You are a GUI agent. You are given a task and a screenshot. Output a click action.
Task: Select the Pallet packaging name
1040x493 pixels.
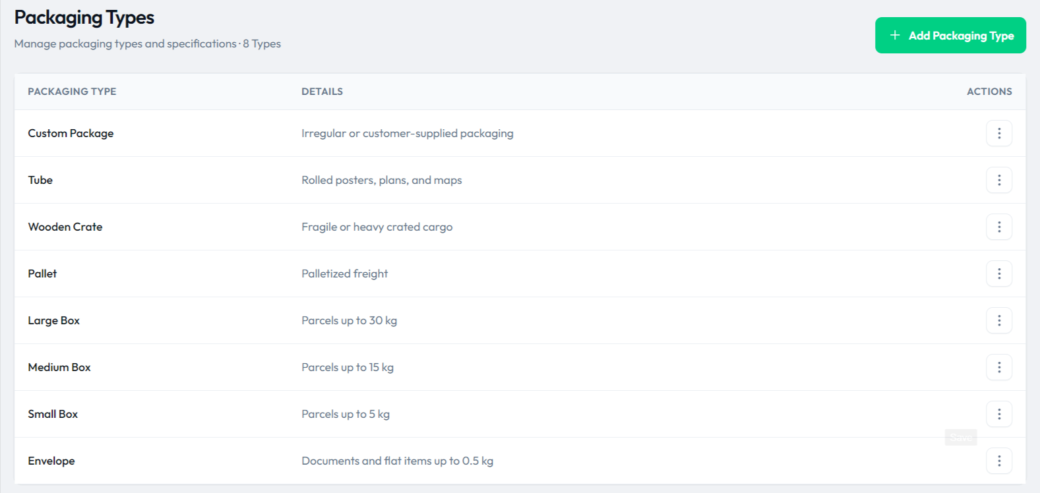point(42,274)
